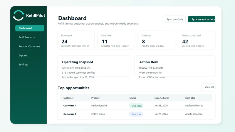
Task: Open Reorder Customers page
Action: pos(30,46)
